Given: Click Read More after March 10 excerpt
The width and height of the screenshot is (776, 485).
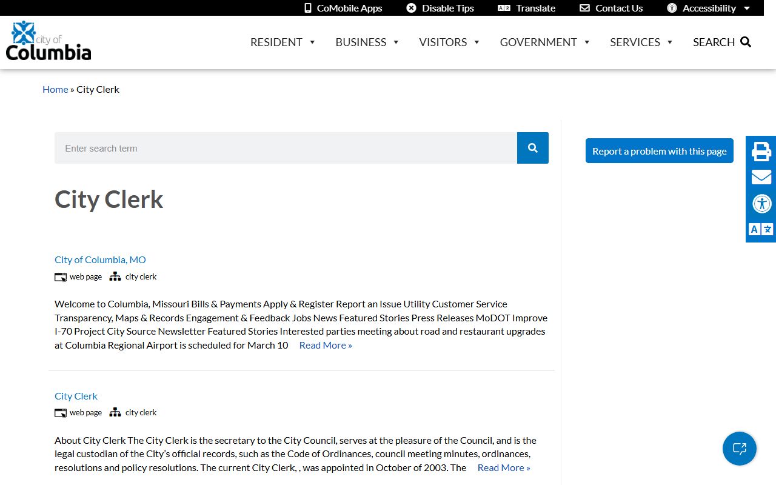Looking at the screenshot, I should [326, 345].
